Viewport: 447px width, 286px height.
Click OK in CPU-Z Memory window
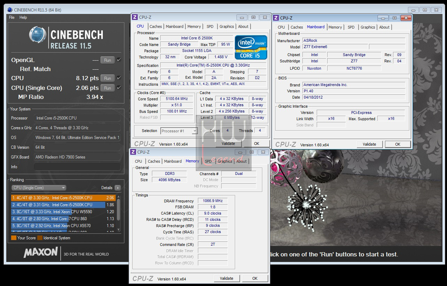(255, 278)
